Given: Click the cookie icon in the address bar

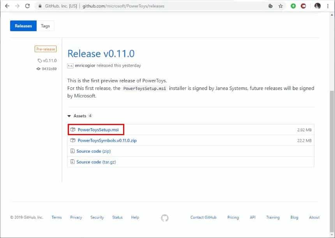Looking at the screenshot, I should (270, 6).
